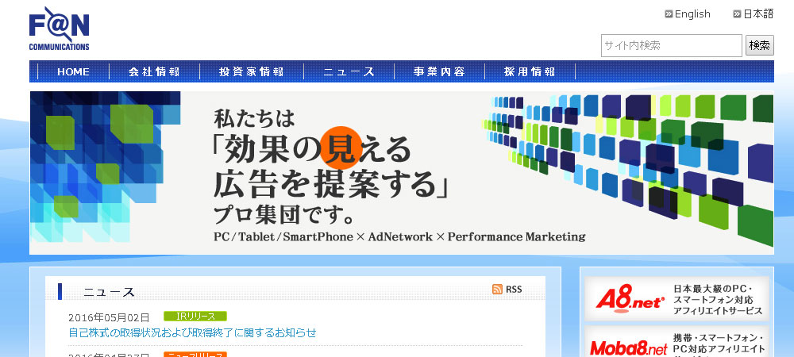Click the 検索 search button
This screenshot has height=357, width=794.
tap(760, 45)
